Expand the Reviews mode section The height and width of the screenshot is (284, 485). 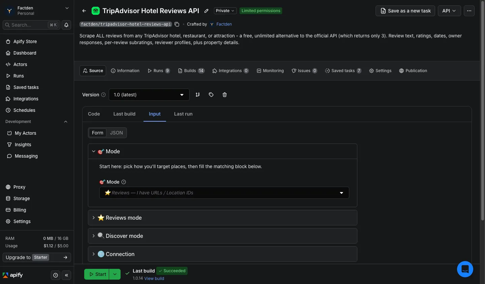click(x=222, y=218)
